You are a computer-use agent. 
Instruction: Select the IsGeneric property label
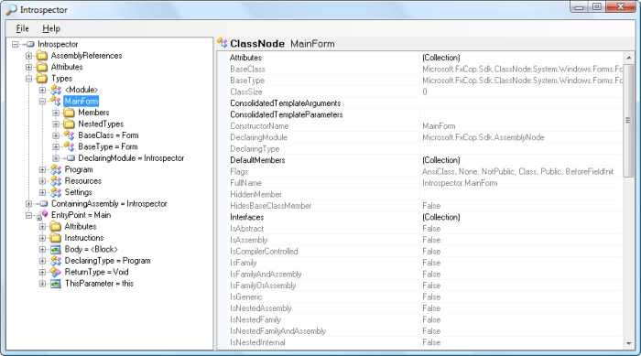[x=246, y=297]
